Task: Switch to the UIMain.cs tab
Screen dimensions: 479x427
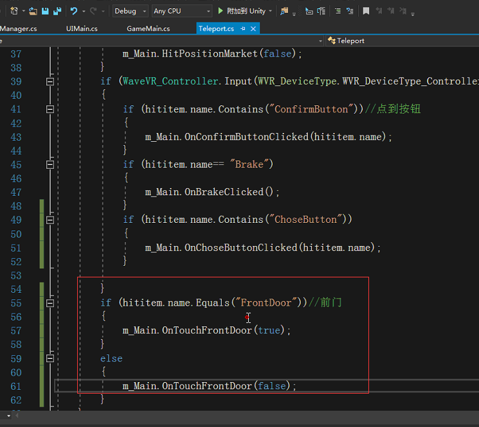Action: (x=82, y=29)
